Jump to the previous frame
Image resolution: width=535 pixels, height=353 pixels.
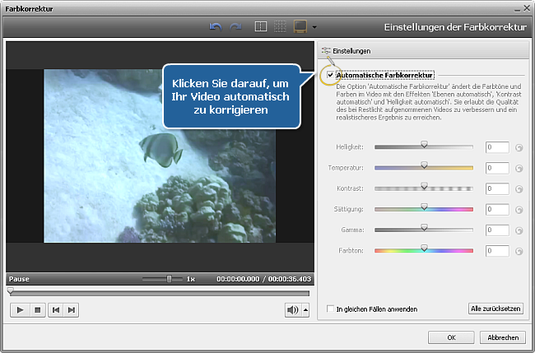click(55, 309)
